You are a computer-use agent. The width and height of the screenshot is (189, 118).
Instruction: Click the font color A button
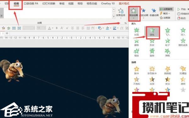point(49,28)
